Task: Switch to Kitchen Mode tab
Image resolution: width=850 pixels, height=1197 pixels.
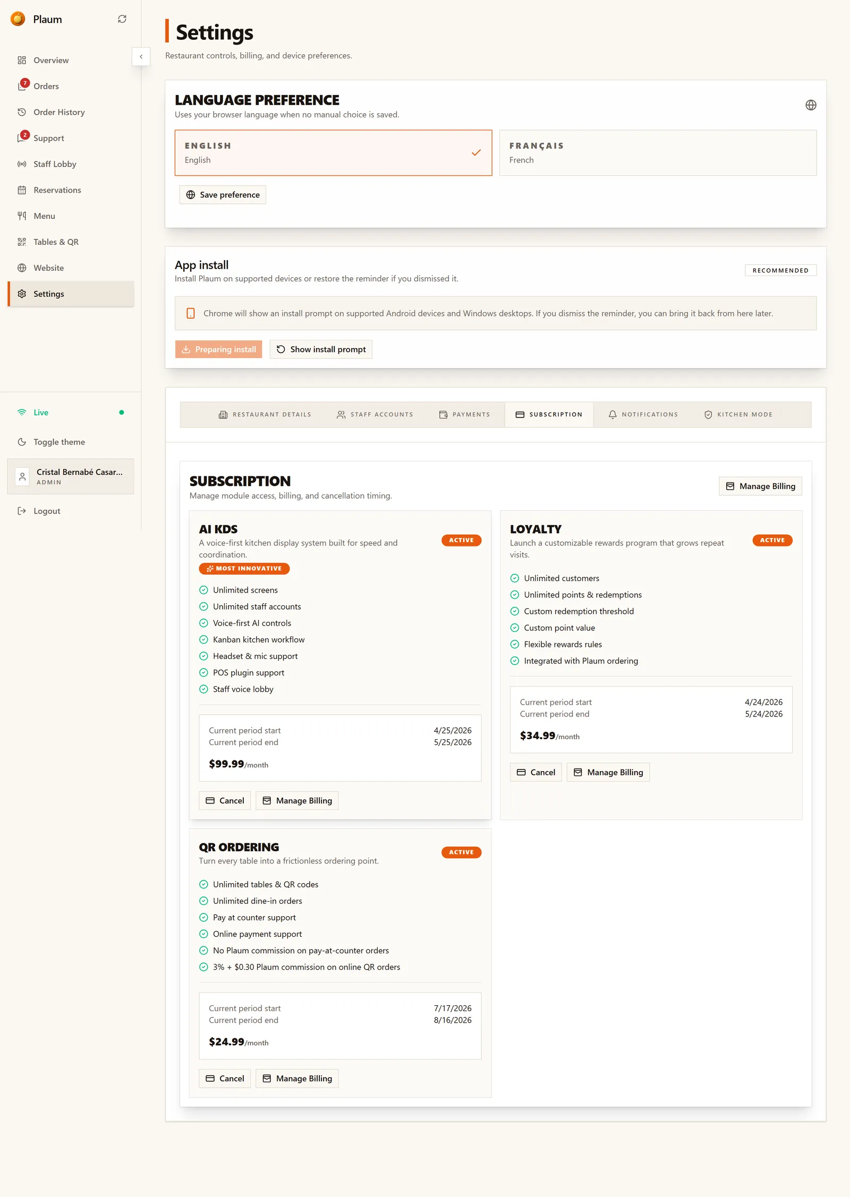Action: pyautogui.click(x=738, y=415)
